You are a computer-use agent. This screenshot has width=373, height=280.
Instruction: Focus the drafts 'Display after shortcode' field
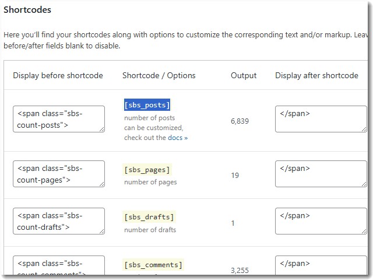click(x=320, y=221)
